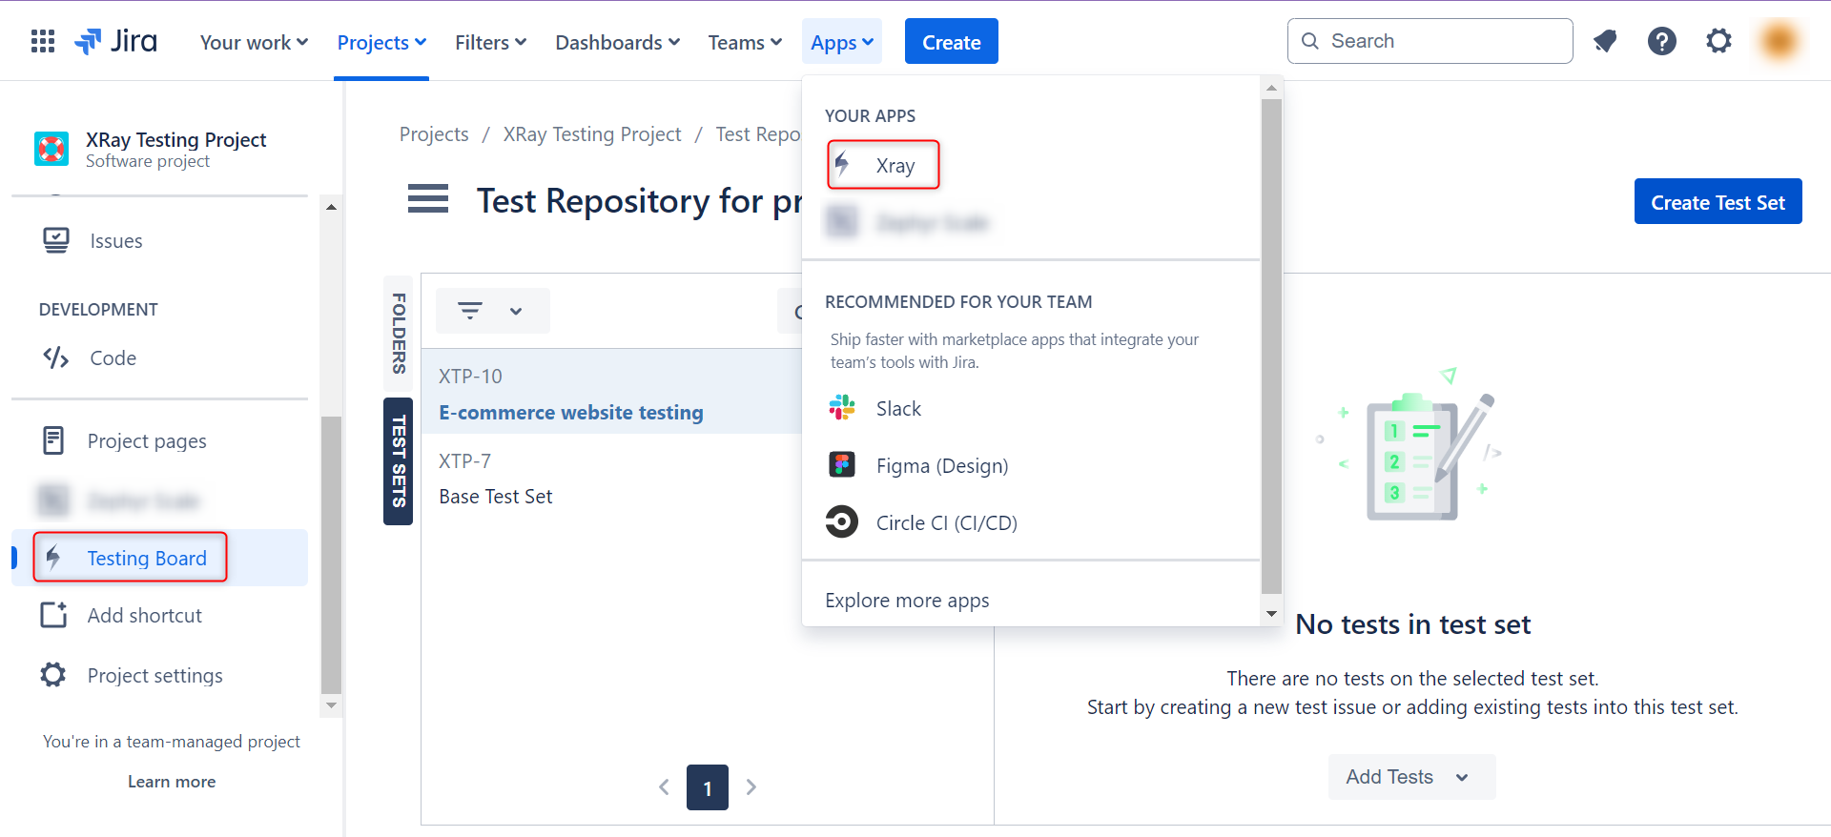Select Figma (Design) recommended app
The image size is (1831, 837).
[x=940, y=466]
